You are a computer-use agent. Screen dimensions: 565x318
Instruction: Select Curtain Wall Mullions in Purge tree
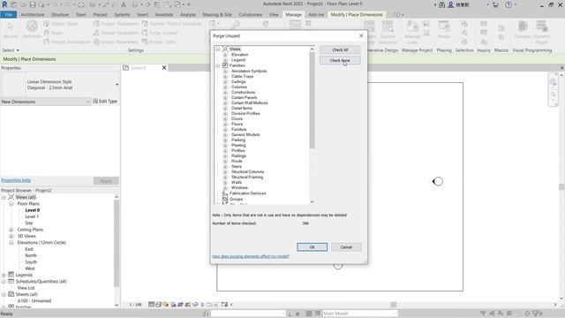[249, 102]
